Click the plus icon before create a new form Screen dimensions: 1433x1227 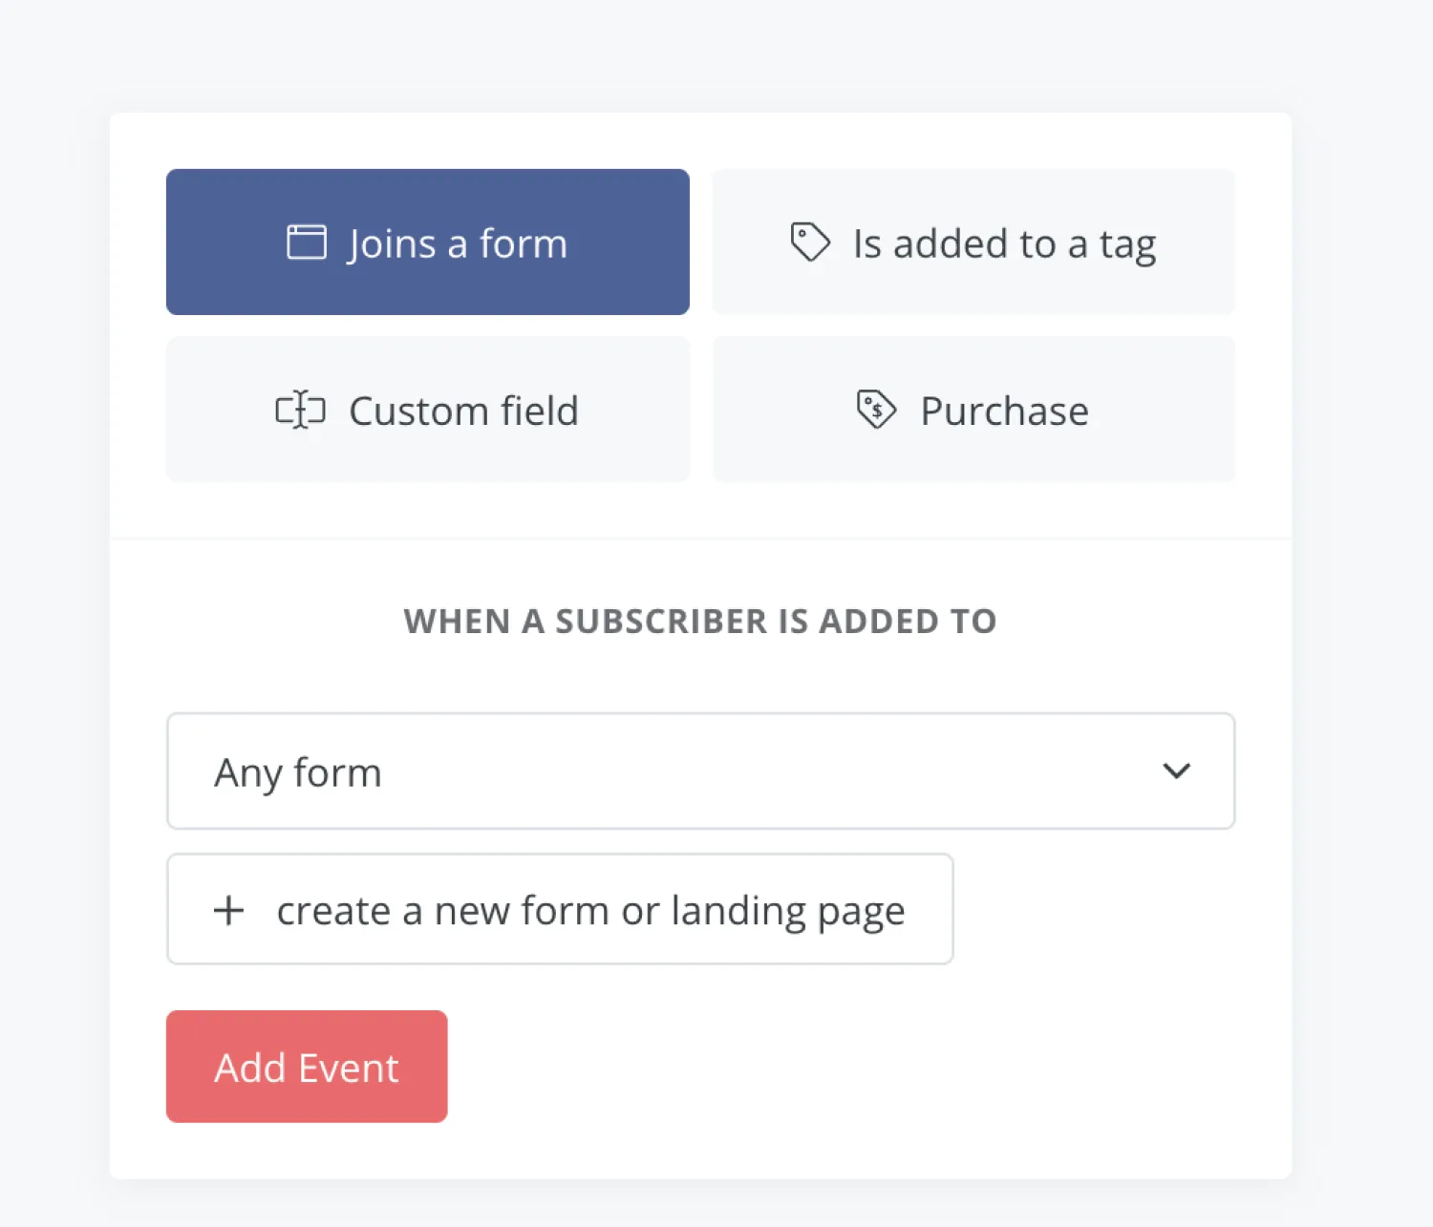point(228,910)
